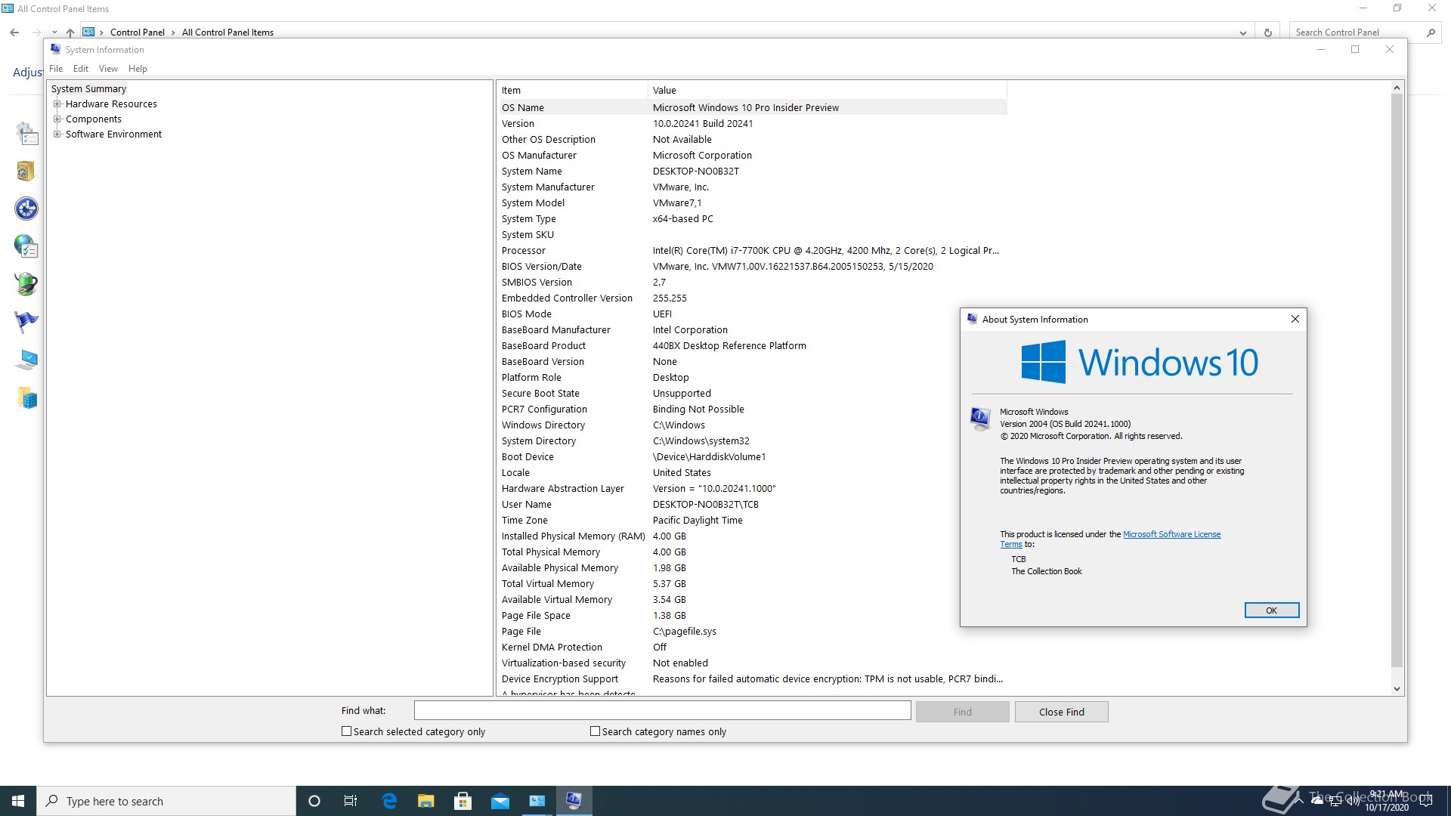This screenshot has width=1451, height=816.
Task: Open File Explorer from the taskbar
Action: pyautogui.click(x=426, y=801)
